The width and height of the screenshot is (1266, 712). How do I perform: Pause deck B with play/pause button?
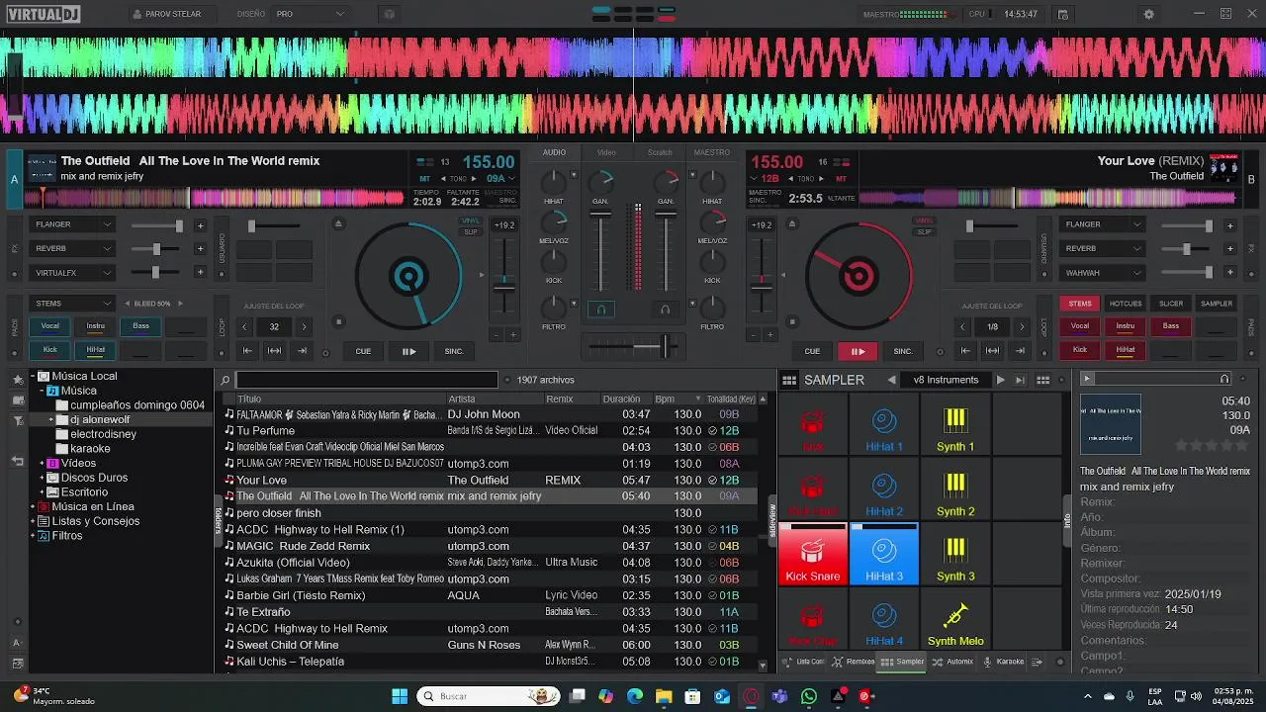(858, 351)
